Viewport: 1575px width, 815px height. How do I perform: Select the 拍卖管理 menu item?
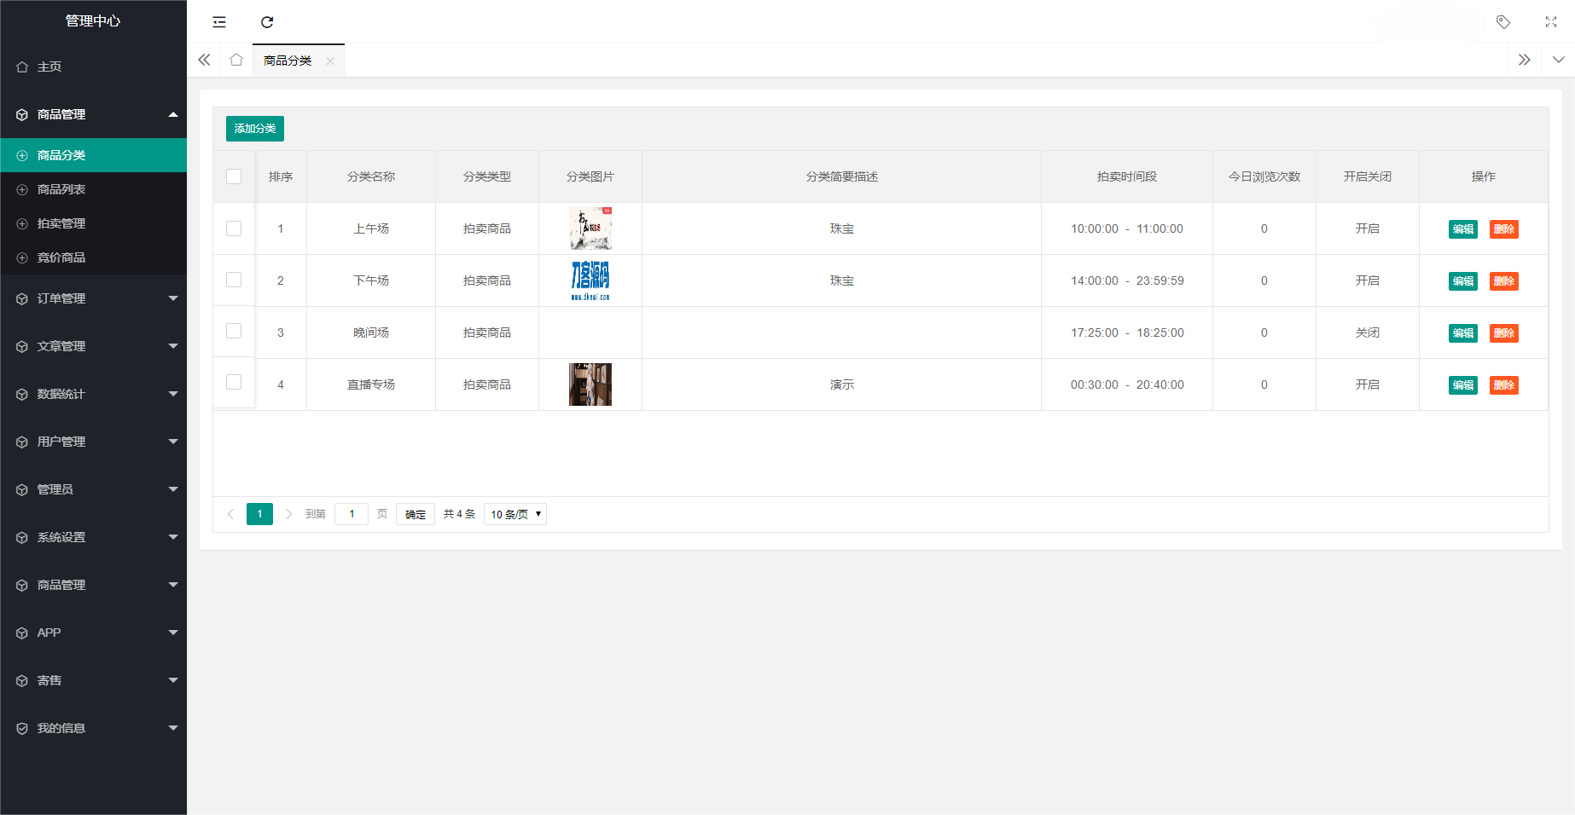coord(60,223)
